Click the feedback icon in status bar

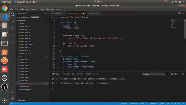coord(179,104)
